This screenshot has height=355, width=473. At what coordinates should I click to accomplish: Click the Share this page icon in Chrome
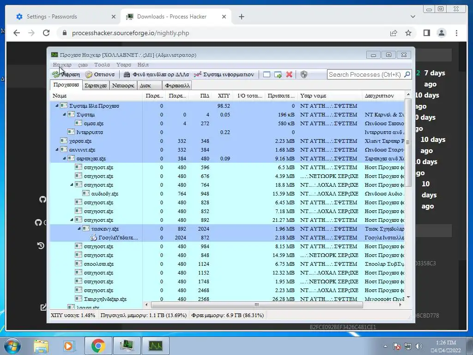pyautogui.click(x=394, y=33)
